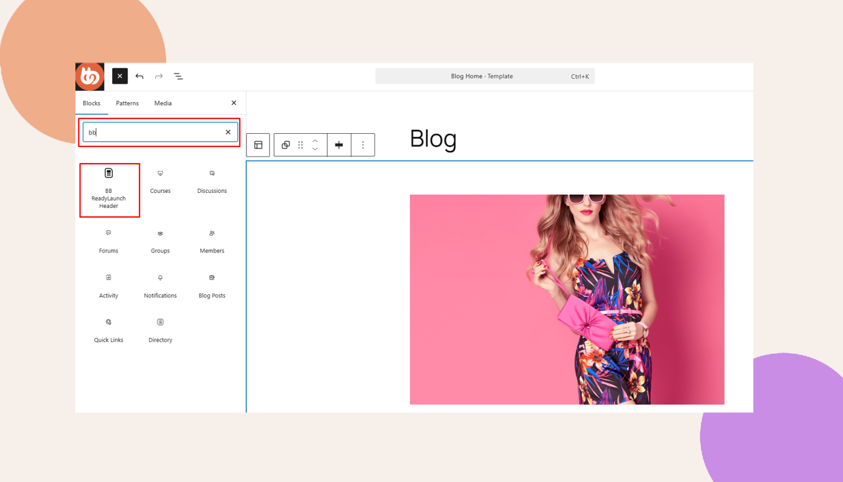Screen dimensions: 843x482
Task: Insert the Members block
Action: pyautogui.click(x=212, y=242)
